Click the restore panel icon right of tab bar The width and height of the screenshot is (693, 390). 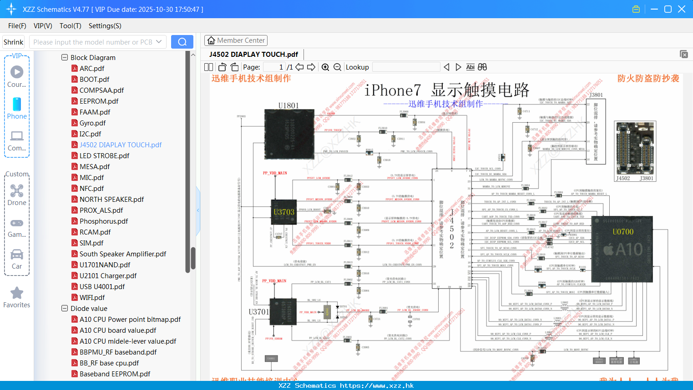[x=684, y=54]
